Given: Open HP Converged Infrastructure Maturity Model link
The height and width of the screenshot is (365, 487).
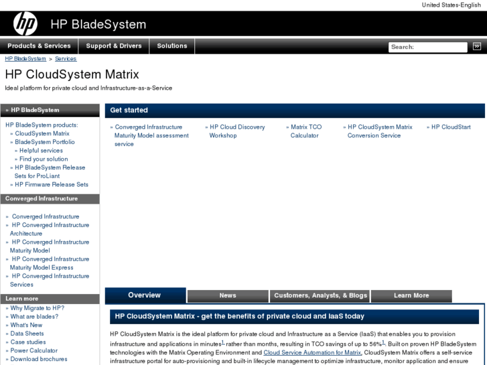Looking at the screenshot, I should (x=50, y=246).
